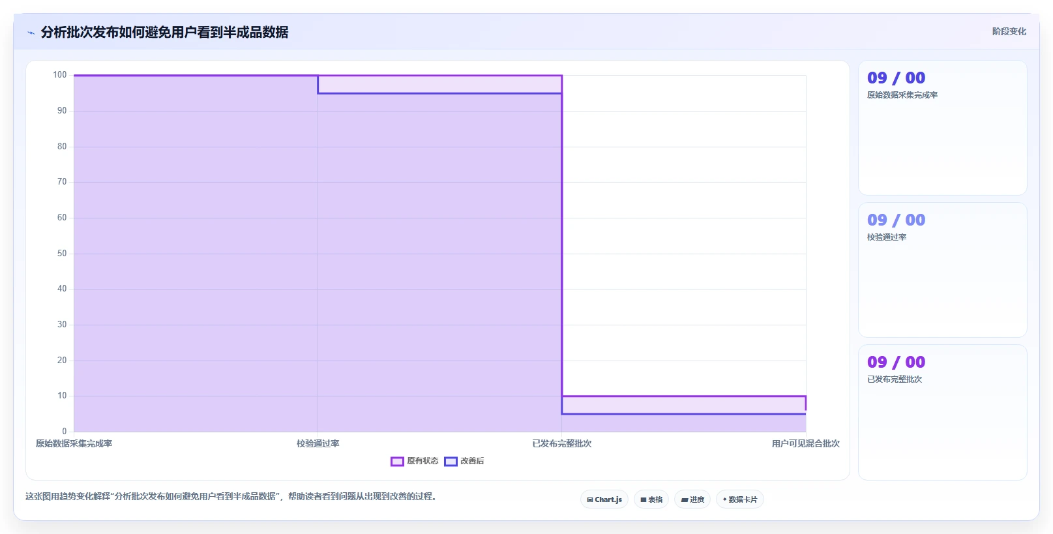The width and height of the screenshot is (1053, 534).
Task: Click the chart title 分析批次发布如何避免用户看到半成品数据
Action: 164,32
